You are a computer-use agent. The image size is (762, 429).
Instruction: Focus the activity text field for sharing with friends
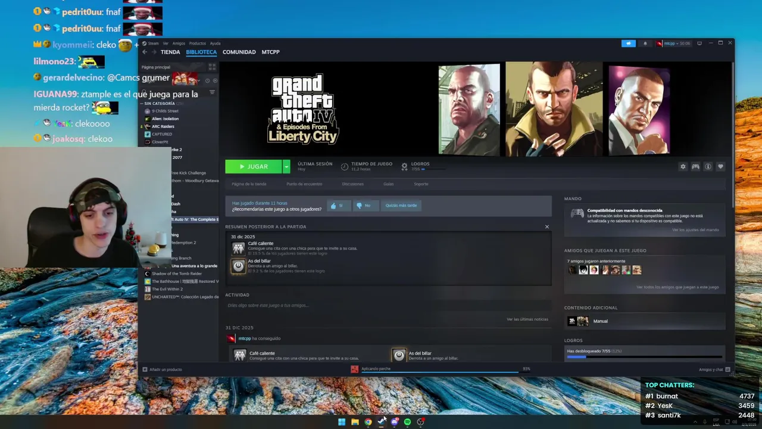[387, 305]
